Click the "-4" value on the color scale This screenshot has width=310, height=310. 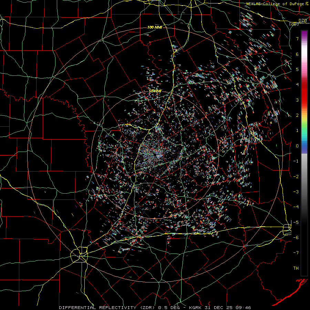[296, 207]
